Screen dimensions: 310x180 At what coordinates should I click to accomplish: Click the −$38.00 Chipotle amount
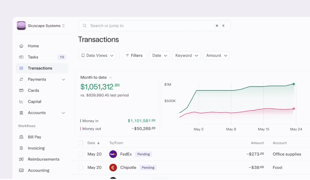(256, 167)
